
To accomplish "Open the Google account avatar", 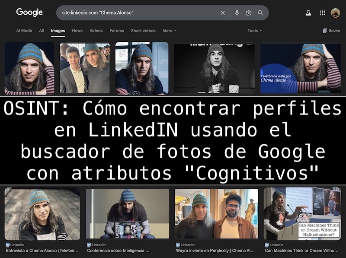I will pos(336,13).
